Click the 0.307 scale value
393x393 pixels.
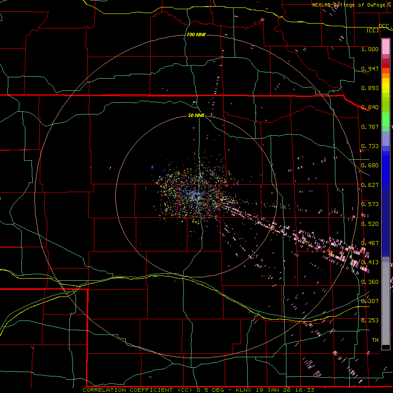click(370, 301)
